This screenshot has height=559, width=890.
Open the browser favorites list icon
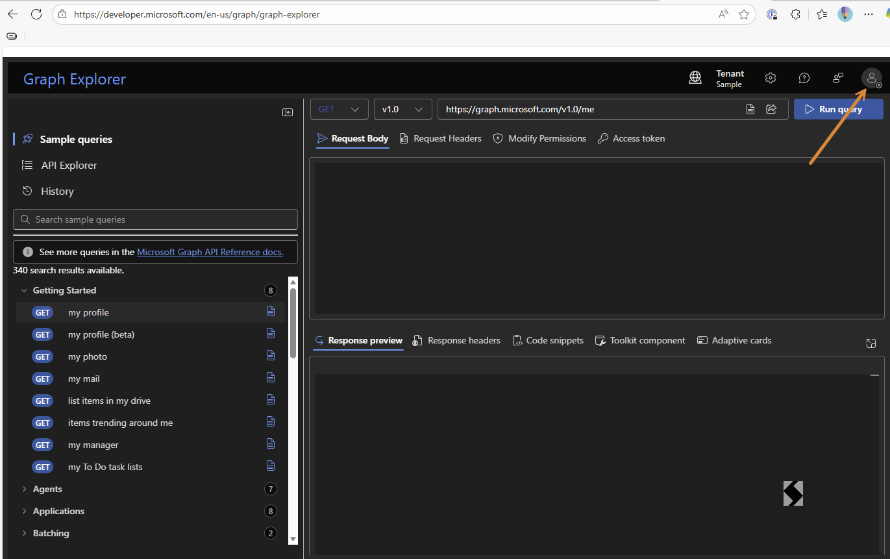[x=822, y=14]
